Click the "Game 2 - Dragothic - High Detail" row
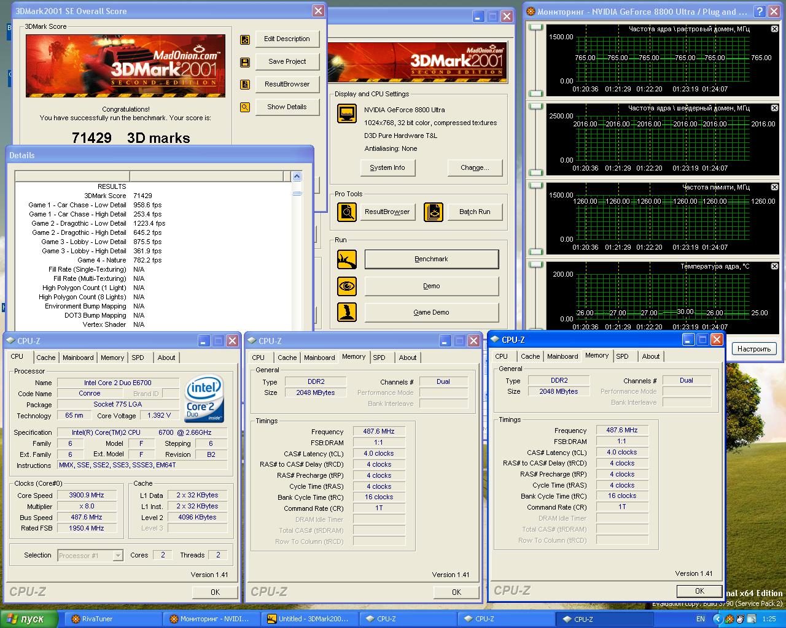The width and height of the screenshot is (786, 628). tap(154, 232)
